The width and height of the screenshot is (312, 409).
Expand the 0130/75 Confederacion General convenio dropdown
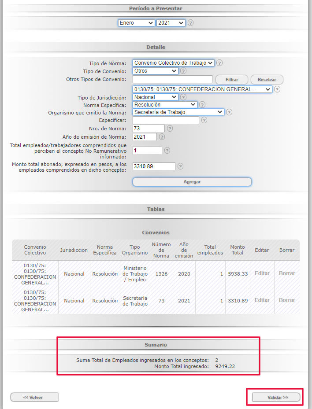pyautogui.click(x=202, y=89)
